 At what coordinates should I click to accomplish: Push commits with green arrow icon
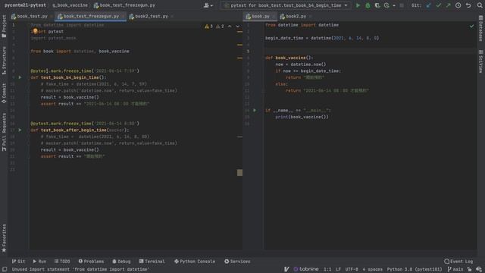pyautogui.click(x=448, y=5)
